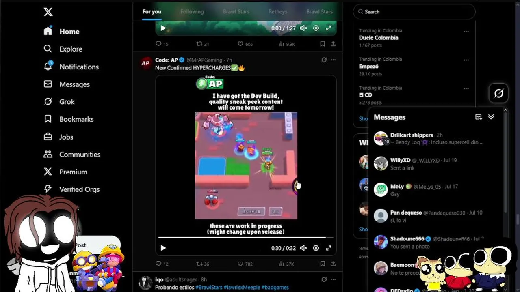
Task: Share the Code: AP post
Action: 333,264
